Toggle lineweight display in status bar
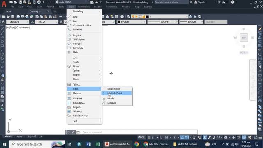The image size is (263, 148). tap(195, 137)
